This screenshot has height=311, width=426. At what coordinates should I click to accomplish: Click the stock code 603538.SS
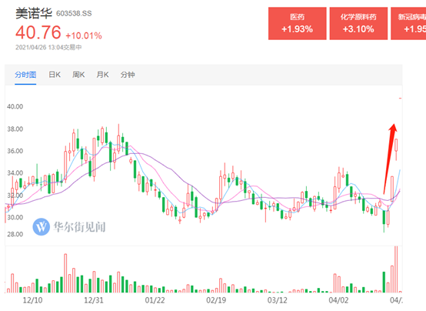(74, 13)
